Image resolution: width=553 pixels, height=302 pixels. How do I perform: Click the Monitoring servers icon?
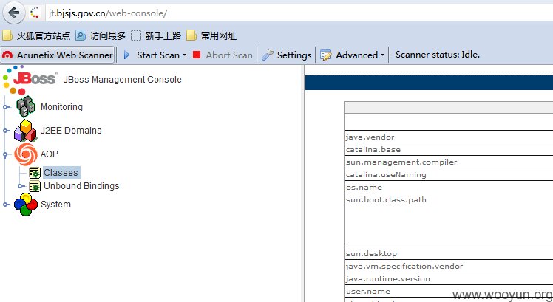pos(25,106)
